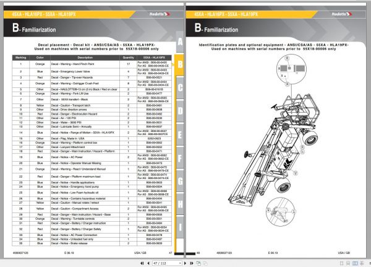Screen dimensions: 371x267
Task: Select row 'Decal - Air - 120 PSI'
Action: point(92,118)
